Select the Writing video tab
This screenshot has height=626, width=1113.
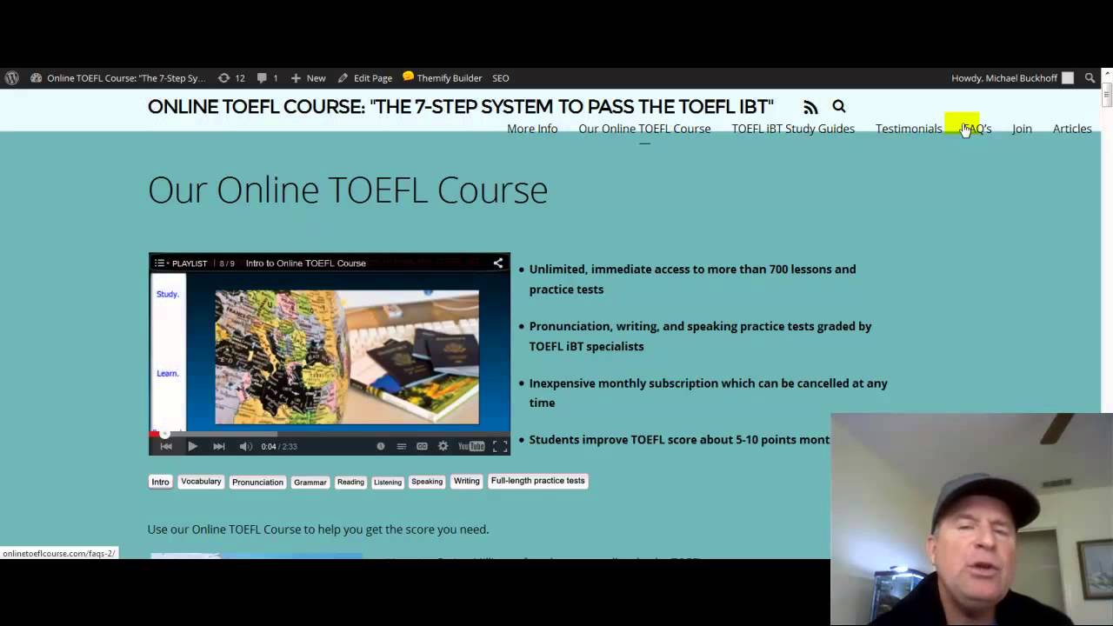466,481
